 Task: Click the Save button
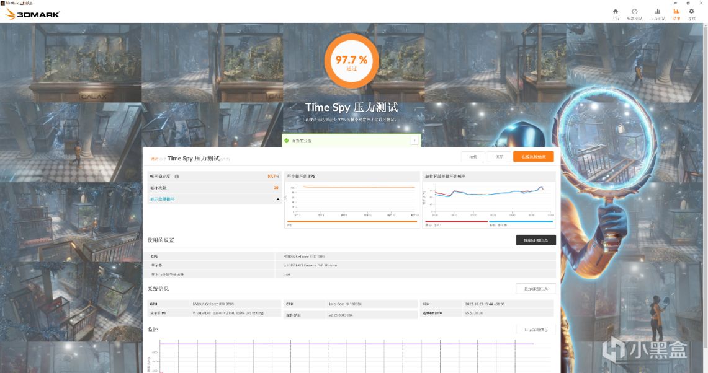[499, 157]
